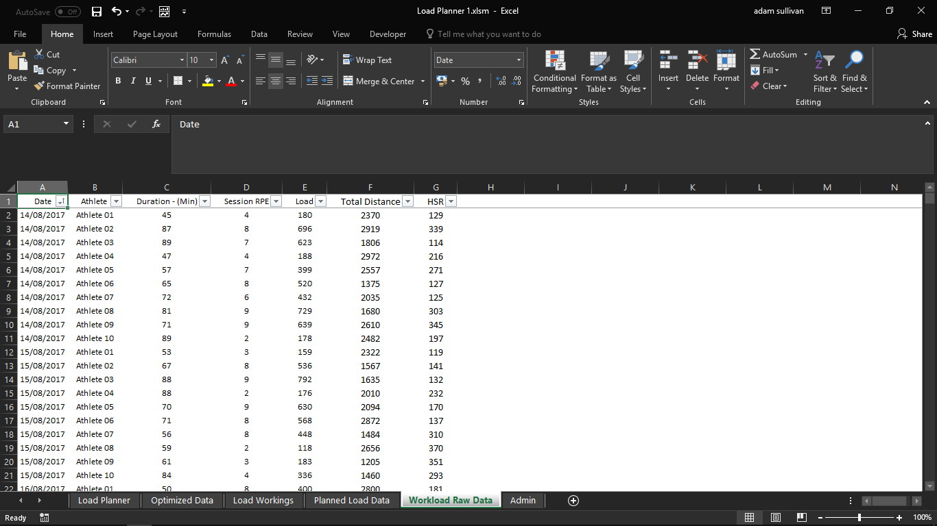This screenshot has height=526, width=937.
Task: Toggle AutoSave off switch
Action: pyautogui.click(x=67, y=11)
